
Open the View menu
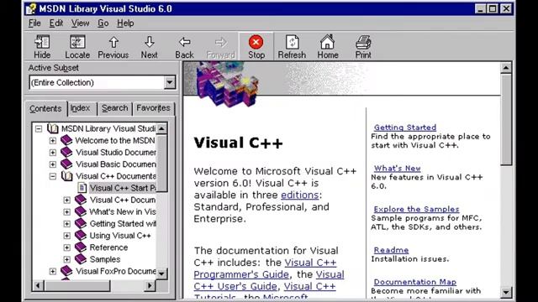(x=80, y=23)
